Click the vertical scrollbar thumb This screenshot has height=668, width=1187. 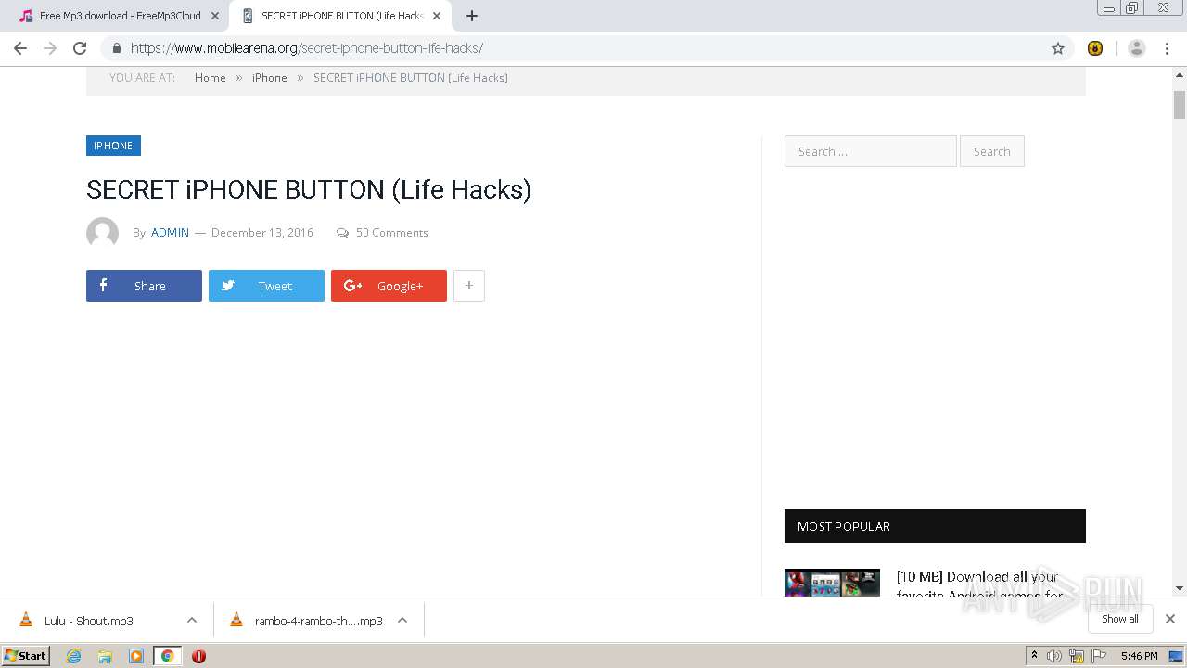tap(1180, 105)
